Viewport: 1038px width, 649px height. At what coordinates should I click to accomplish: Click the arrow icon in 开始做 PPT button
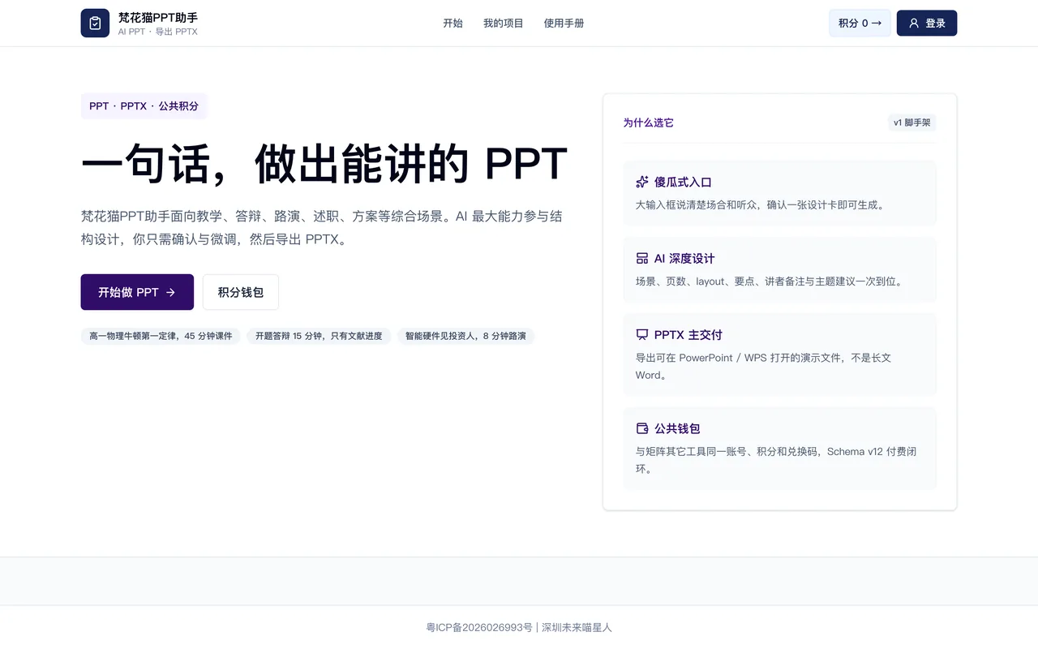[x=170, y=292]
